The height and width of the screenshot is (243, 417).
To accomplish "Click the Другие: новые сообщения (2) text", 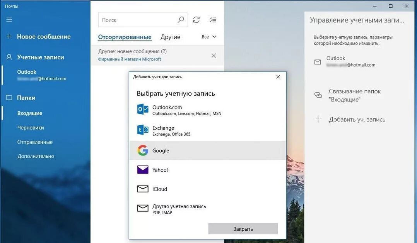I will coord(132,51).
